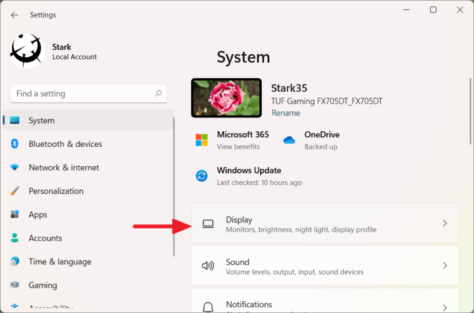
Task: Open Sound volume levels settings
Action: (x=325, y=266)
